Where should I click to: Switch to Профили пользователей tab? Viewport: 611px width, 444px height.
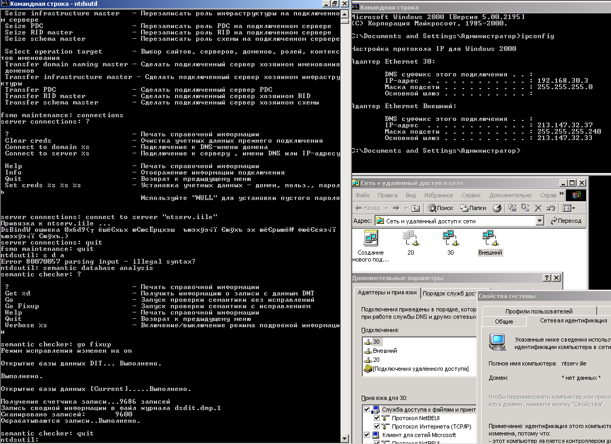click(x=539, y=311)
